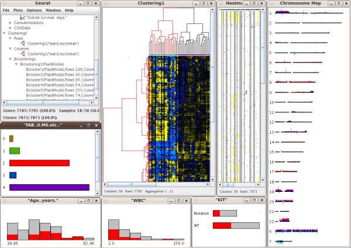Select the orange FAB category 0 bar
Image resolution: width=351 pixels, height=248 pixels.
point(12,139)
